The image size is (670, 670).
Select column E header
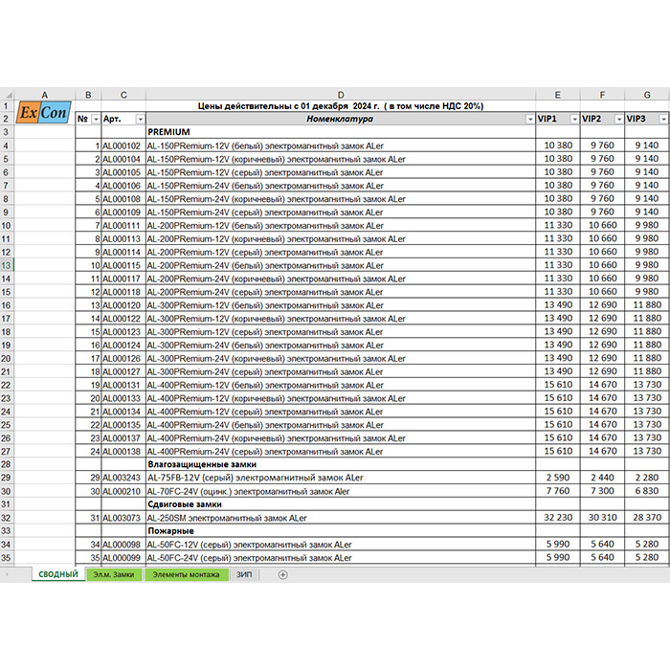pyautogui.click(x=557, y=95)
